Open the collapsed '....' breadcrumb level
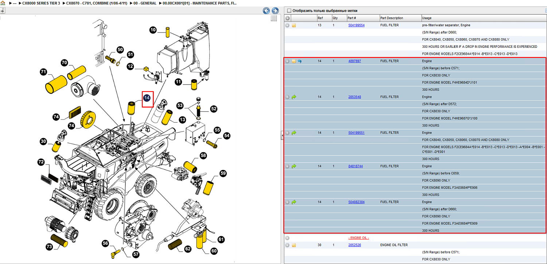This screenshot has width=547, height=264. (x=14, y=3)
